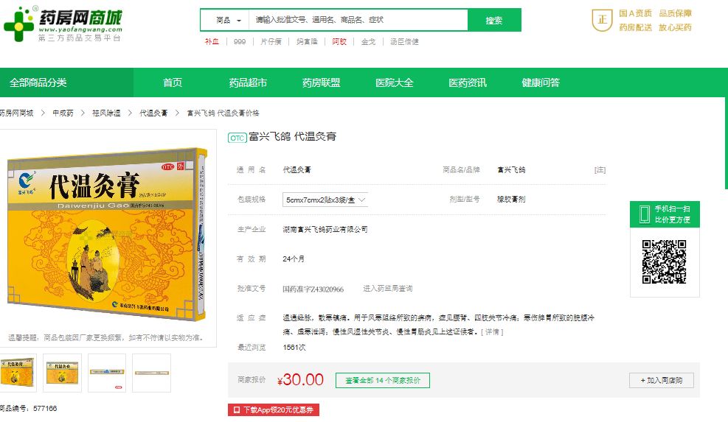Go to the 首页 tab
728x422 pixels.
[x=173, y=82]
